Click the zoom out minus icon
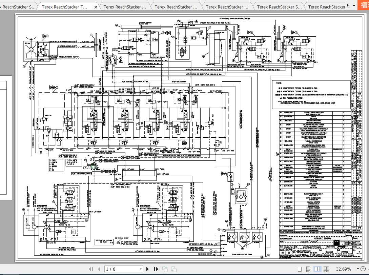The height and width of the screenshot is (275, 369). [x=363, y=269]
